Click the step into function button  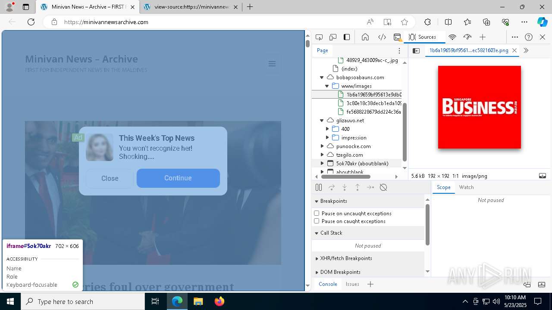coord(345,187)
